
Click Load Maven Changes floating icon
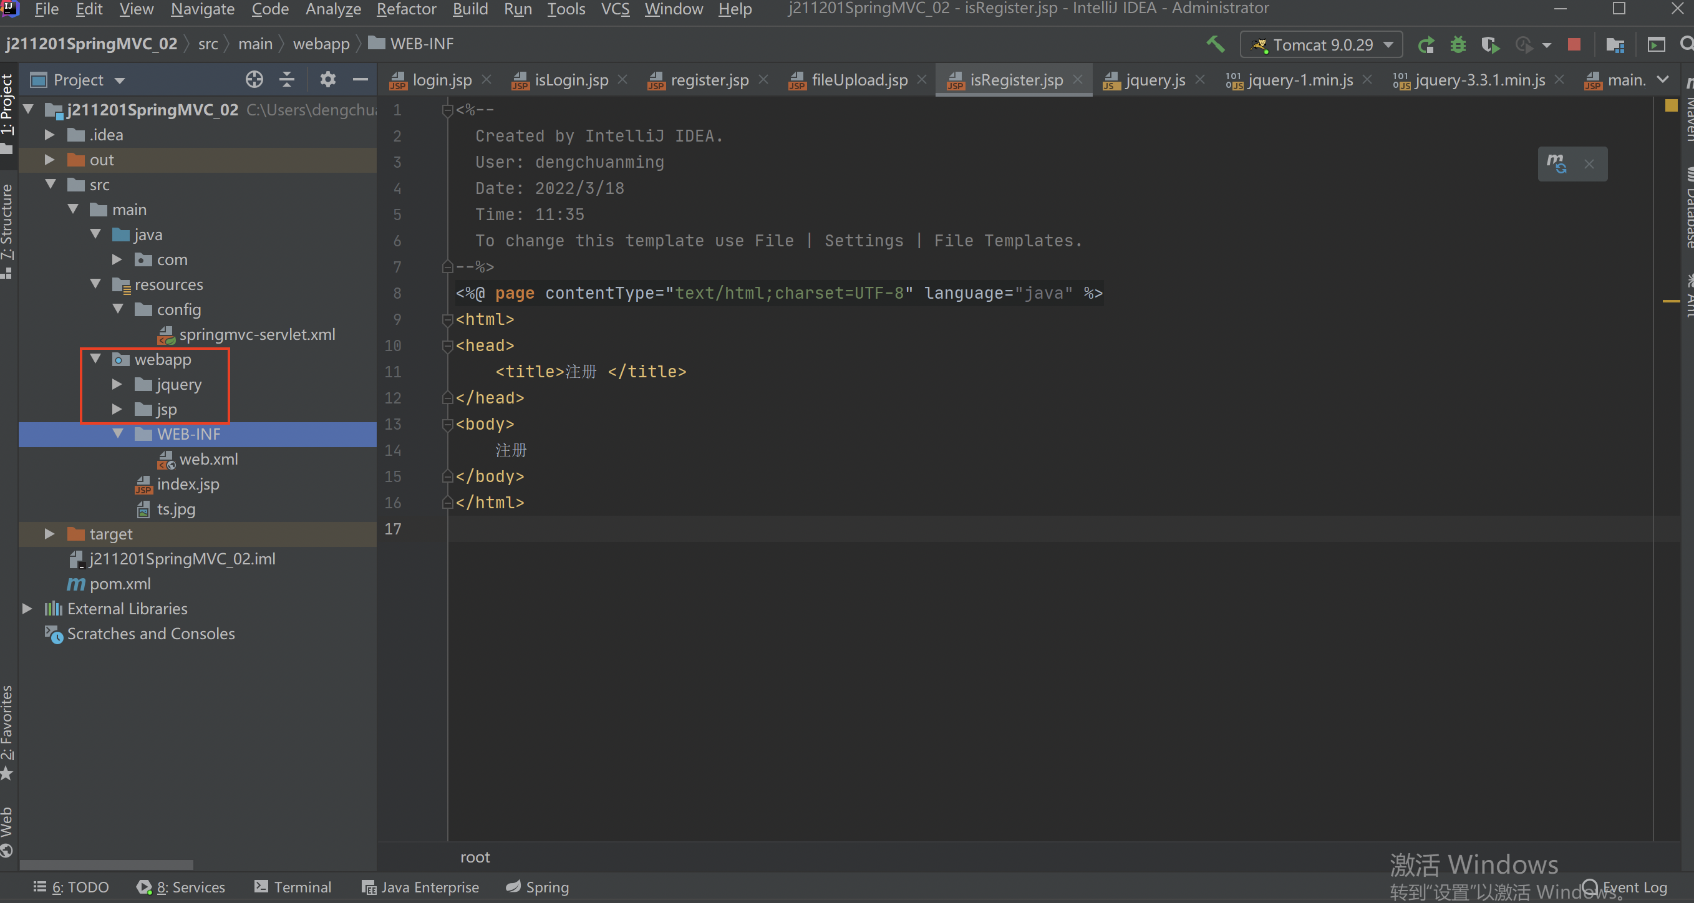pos(1556,164)
